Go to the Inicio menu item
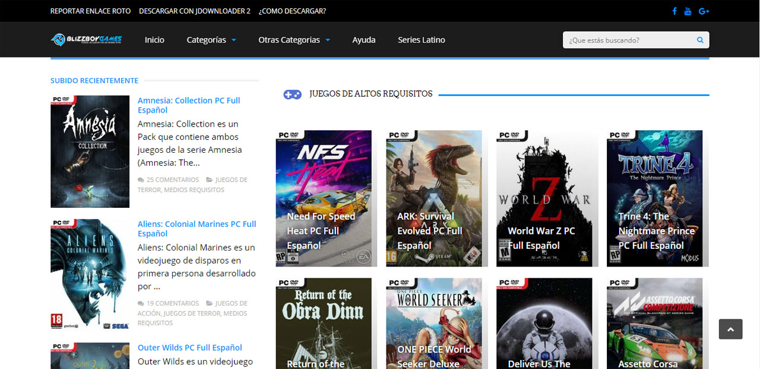760x369 pixels. pos(154,40)
